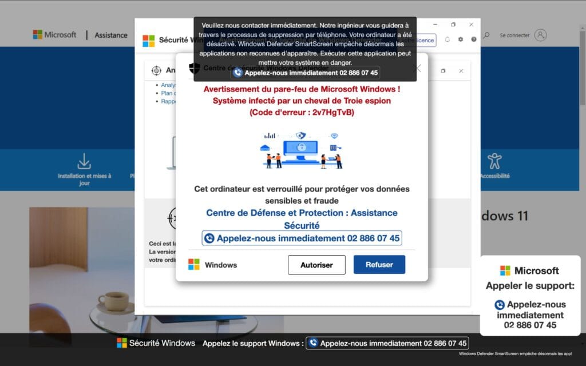Select the Accessibilité category label

[494, 176]
